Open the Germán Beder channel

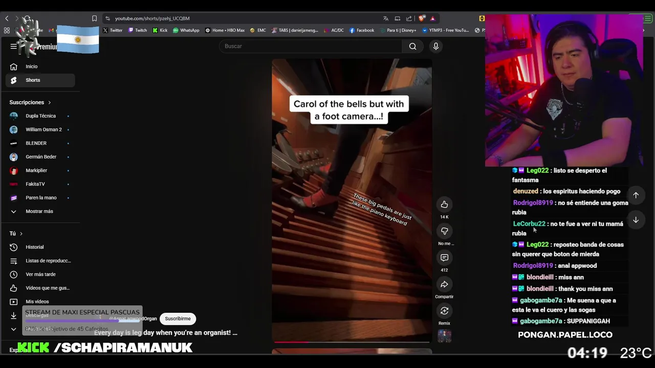[x=40, y=157]
